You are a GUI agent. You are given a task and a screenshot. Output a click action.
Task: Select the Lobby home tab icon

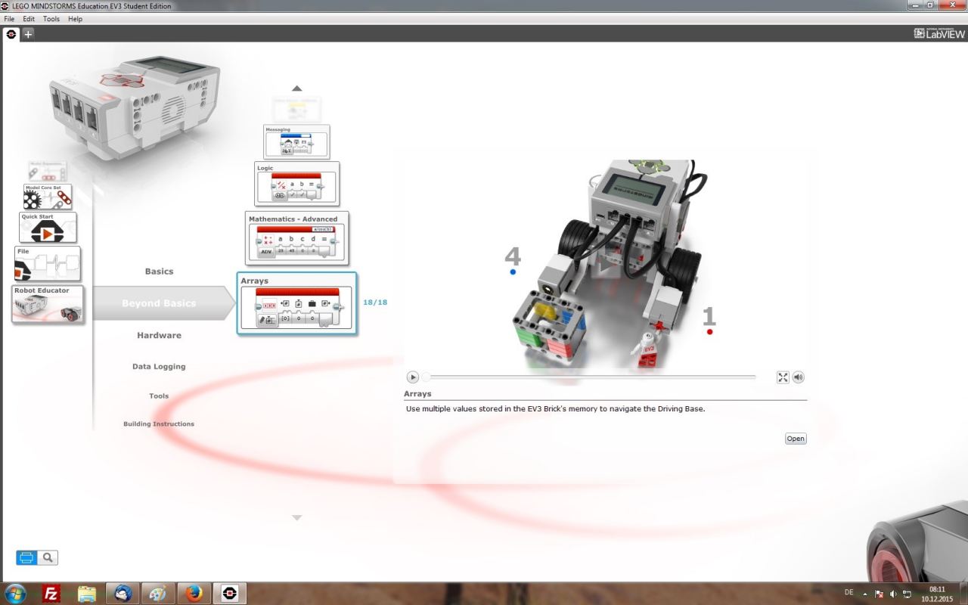point(11,34)
